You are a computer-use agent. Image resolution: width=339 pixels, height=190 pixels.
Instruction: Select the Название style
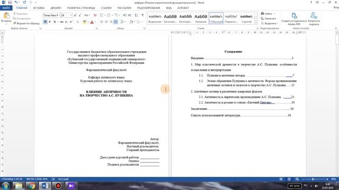(201, 18)
